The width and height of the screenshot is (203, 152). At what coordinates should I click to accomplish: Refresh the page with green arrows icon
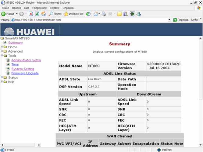pos(37,14)
